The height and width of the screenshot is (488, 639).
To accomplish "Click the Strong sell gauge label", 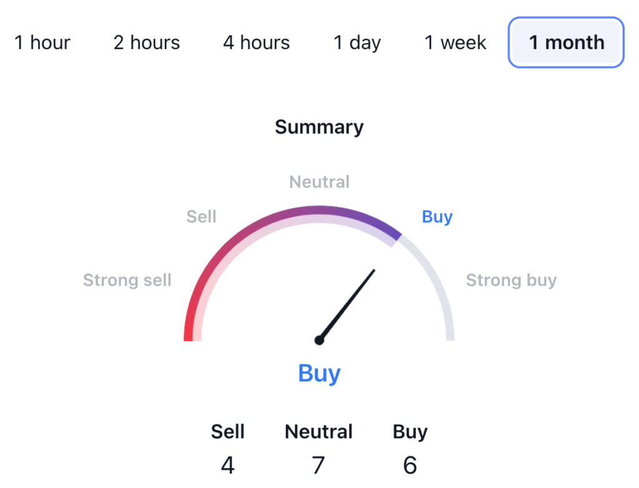I will (127, 280).
